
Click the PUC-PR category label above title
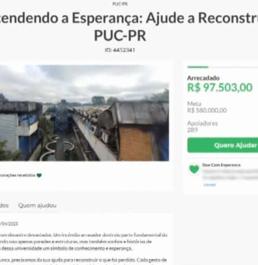tap(120, 4)
